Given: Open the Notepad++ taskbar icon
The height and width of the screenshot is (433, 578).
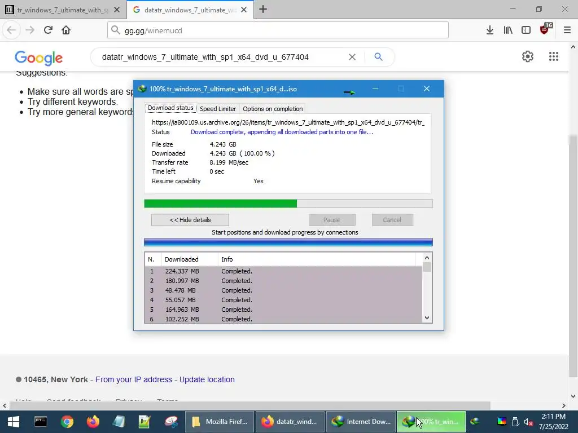Looking at the screenshot, I should (145, 422).
